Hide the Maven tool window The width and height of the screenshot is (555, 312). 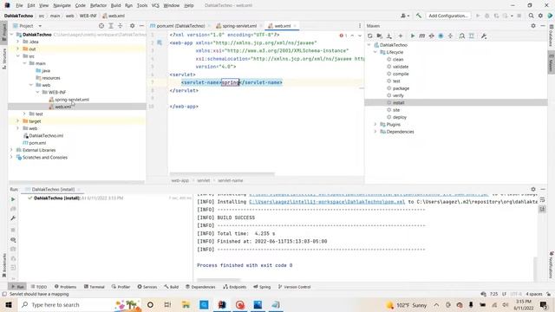543,26
